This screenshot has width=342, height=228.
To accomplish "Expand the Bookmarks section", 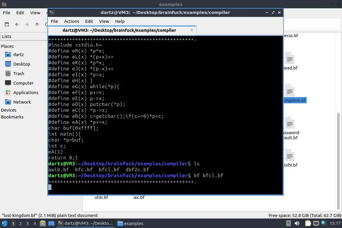I will point(12,117).
